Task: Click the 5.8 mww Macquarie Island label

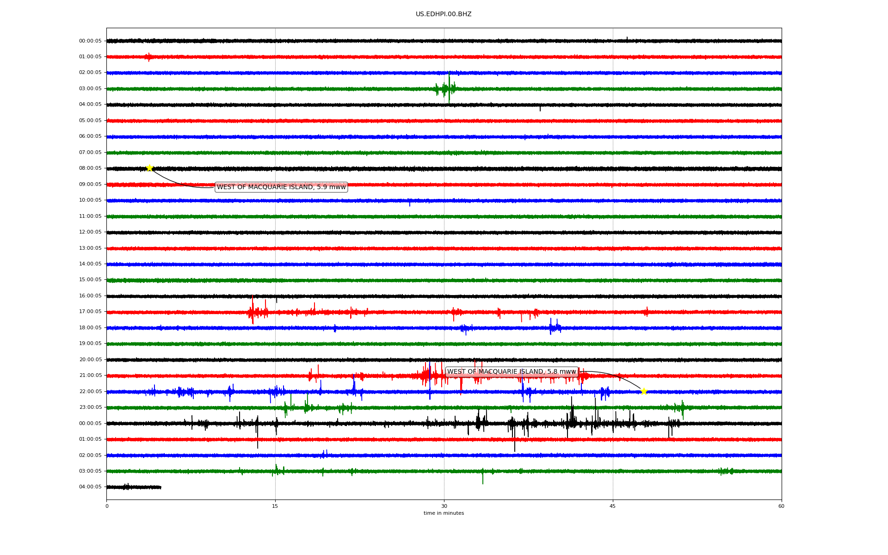Action: tap(512, 371)
